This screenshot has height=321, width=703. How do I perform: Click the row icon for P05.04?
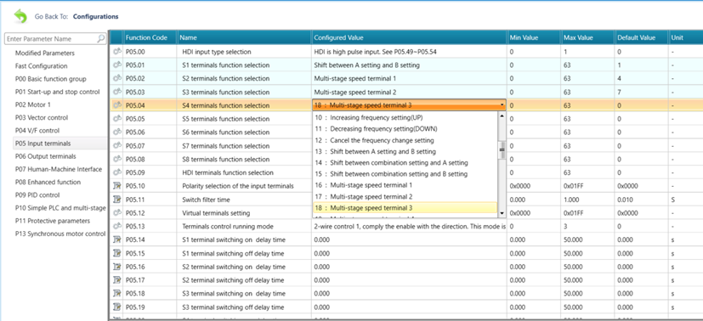[117, 105]
